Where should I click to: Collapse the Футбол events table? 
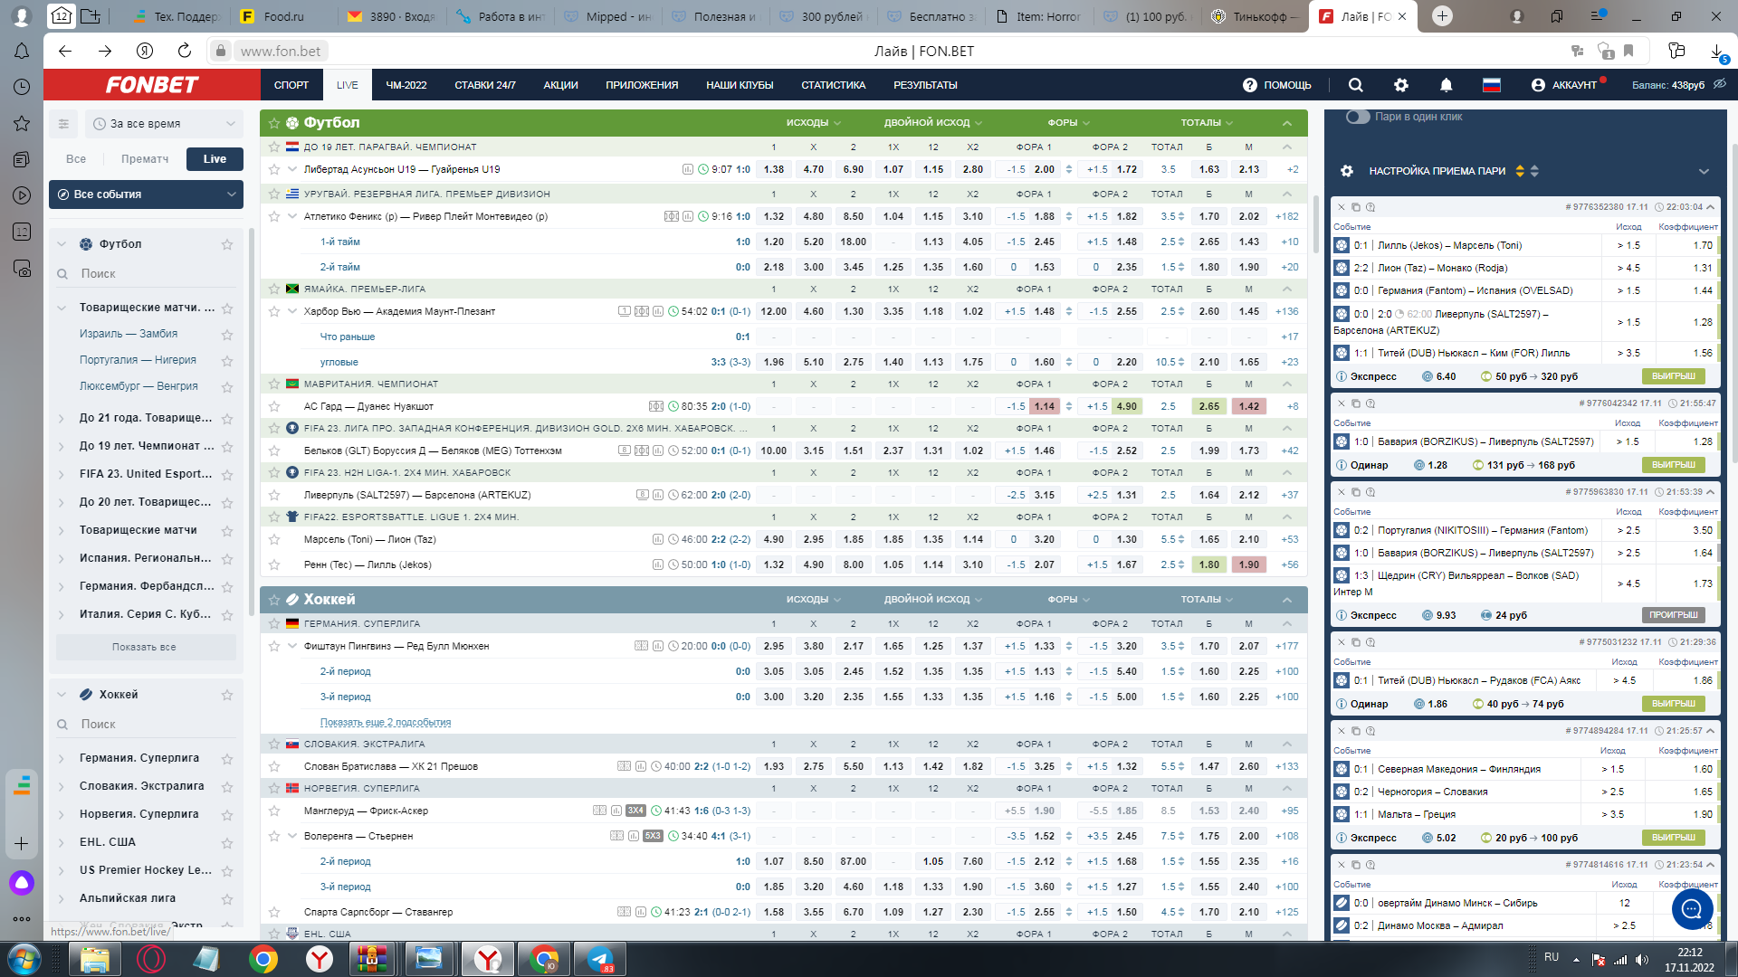click(x=1287, y=123)
